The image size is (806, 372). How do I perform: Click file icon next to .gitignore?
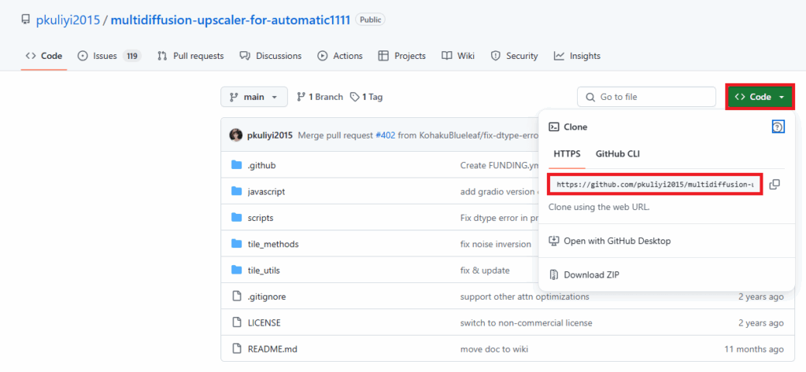(236, 296)
